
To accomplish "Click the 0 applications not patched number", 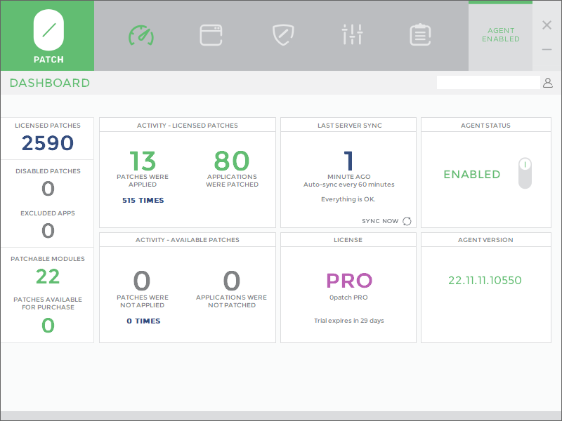I will pos(232,281).
